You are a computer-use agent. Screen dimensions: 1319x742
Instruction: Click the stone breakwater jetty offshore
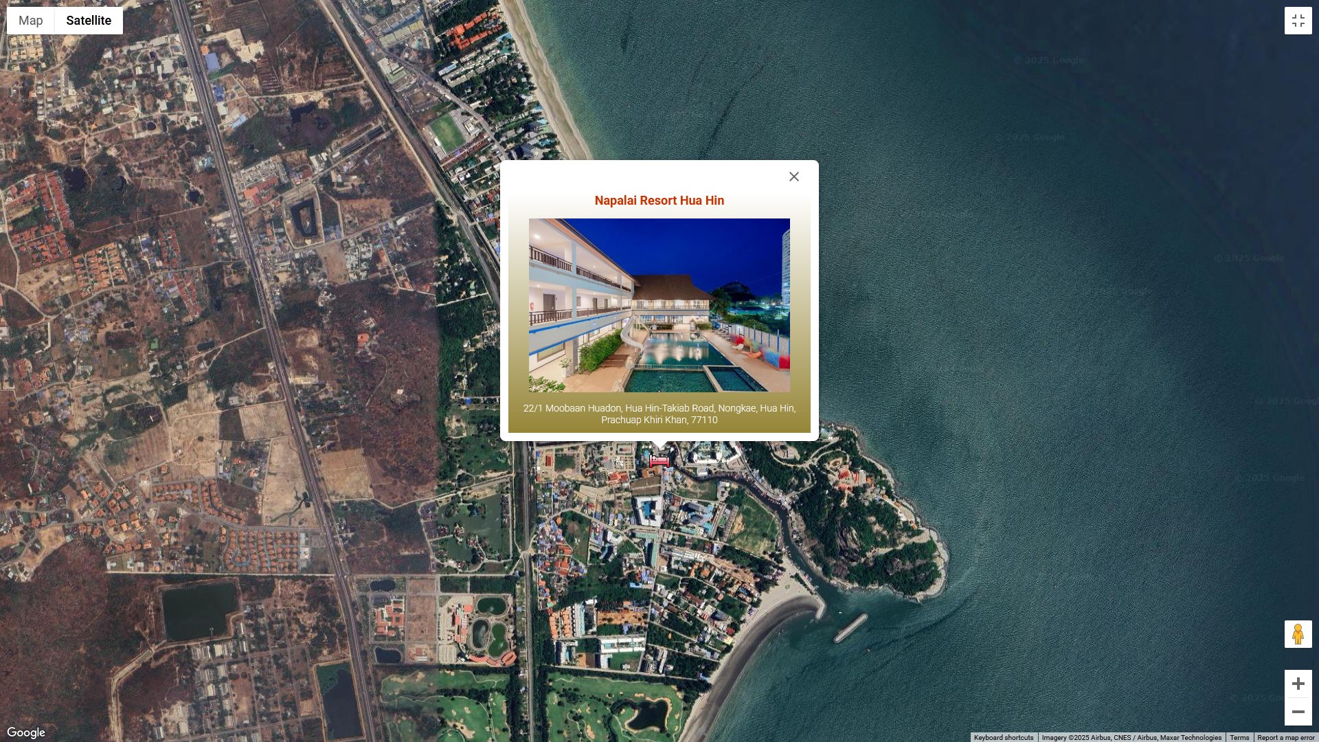coord(850,628)
